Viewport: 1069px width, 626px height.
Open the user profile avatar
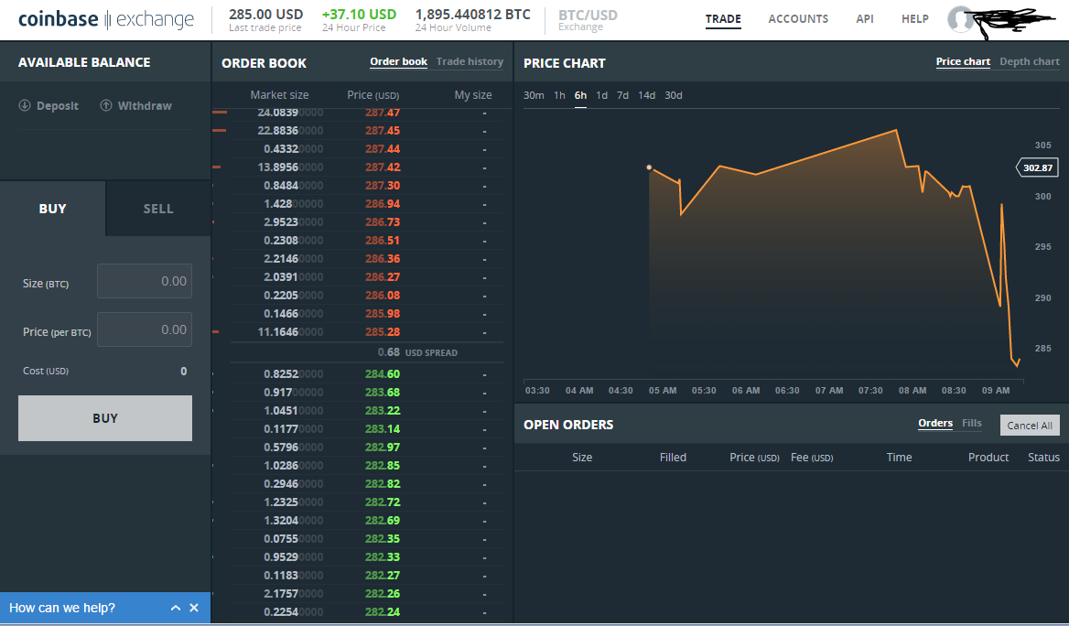point(960,20)
